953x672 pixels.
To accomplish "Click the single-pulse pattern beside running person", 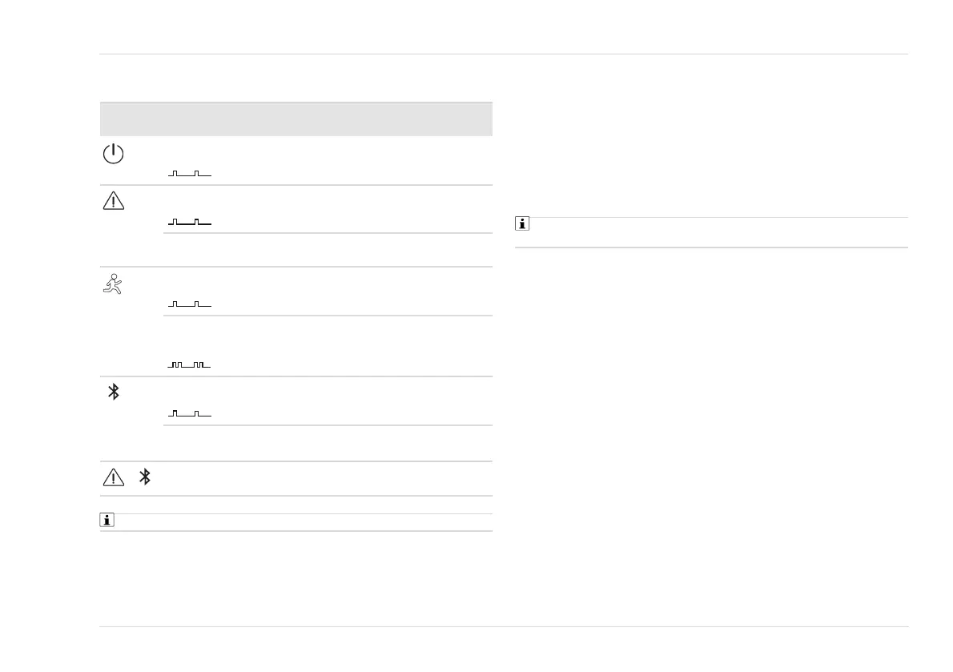I will (190, 304).
